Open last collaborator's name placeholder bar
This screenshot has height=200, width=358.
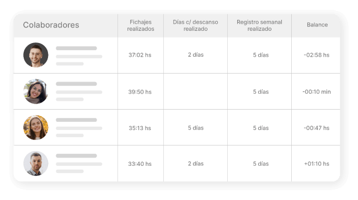(x=77, y=156)
